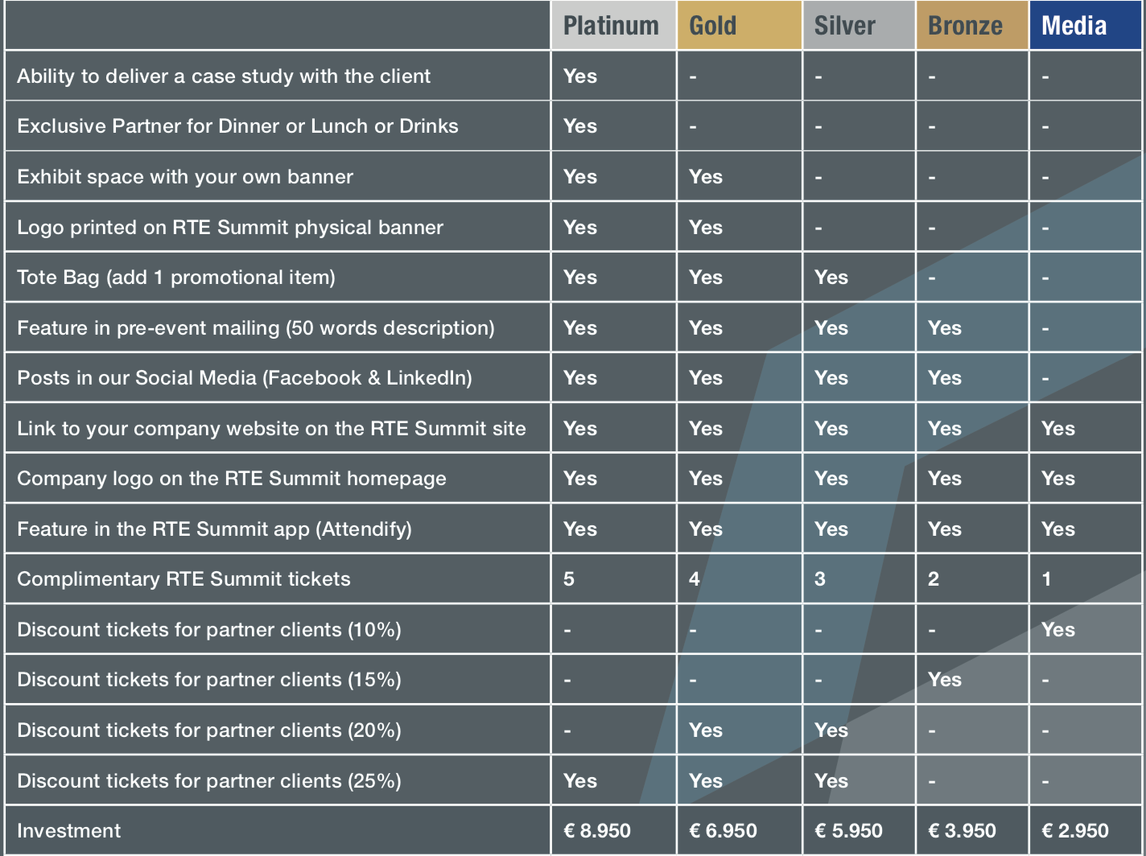The image size is (1146, 856).
Task: Click Gold investment price € 6.950
Action: pos(723,831)
